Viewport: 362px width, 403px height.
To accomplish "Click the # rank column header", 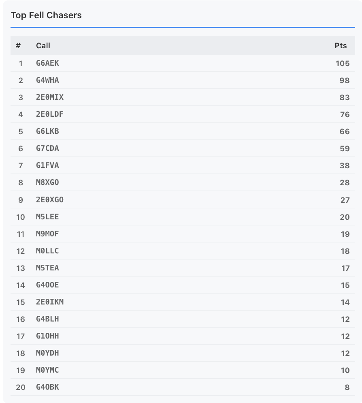I will coord(18,45).
